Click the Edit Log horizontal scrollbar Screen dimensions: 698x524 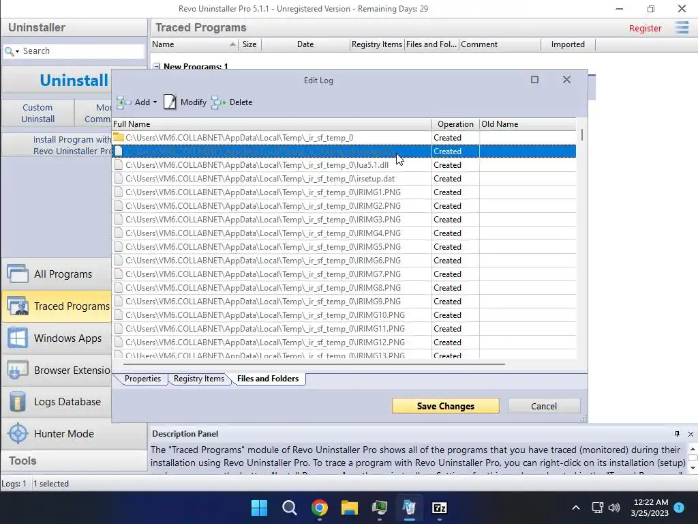click(314, 364)
